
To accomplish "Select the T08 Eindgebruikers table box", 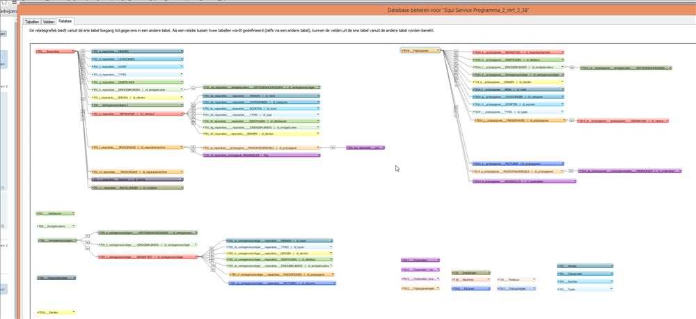I will coord(56,226).
